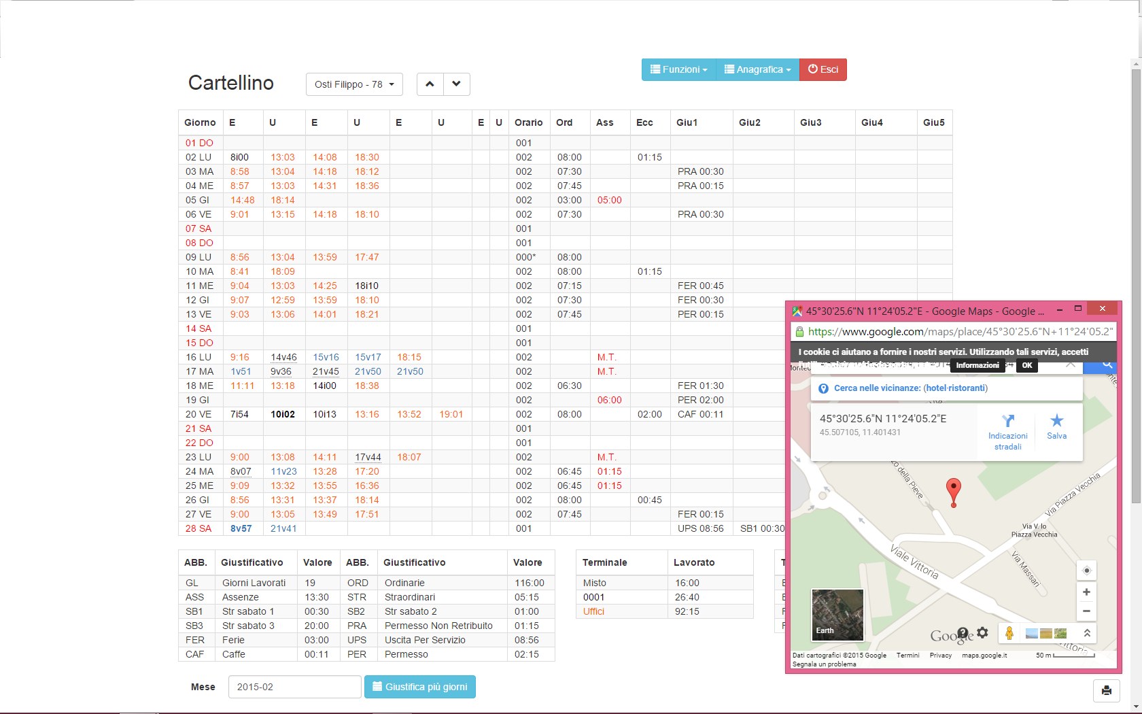Switch to Earth satellite view thumbnail
Viewport: 1142px width, 714px height.
[837, 615]
